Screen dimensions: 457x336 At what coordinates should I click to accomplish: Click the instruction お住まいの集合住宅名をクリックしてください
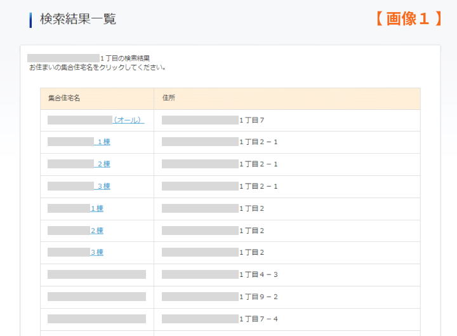click(x=98, y=67)
